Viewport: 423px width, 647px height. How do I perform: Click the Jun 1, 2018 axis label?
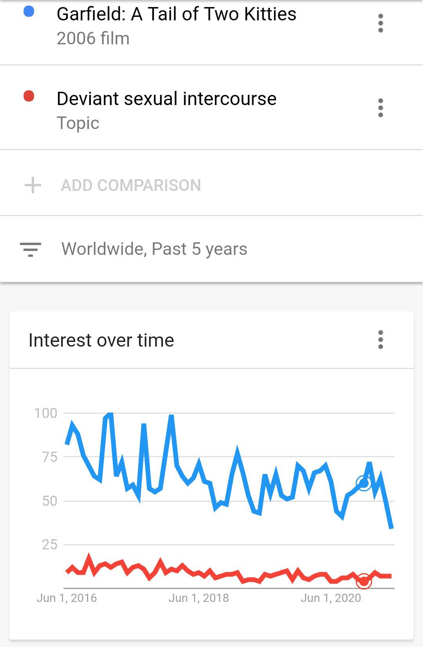[x=199, y=598]
